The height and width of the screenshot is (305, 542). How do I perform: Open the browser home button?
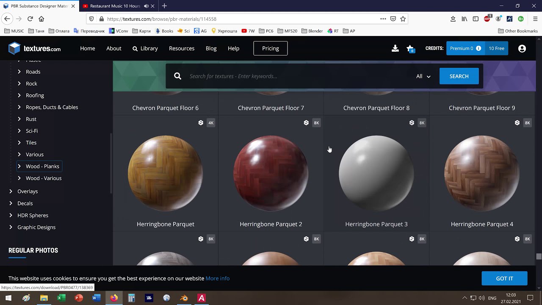coord(41,19)
